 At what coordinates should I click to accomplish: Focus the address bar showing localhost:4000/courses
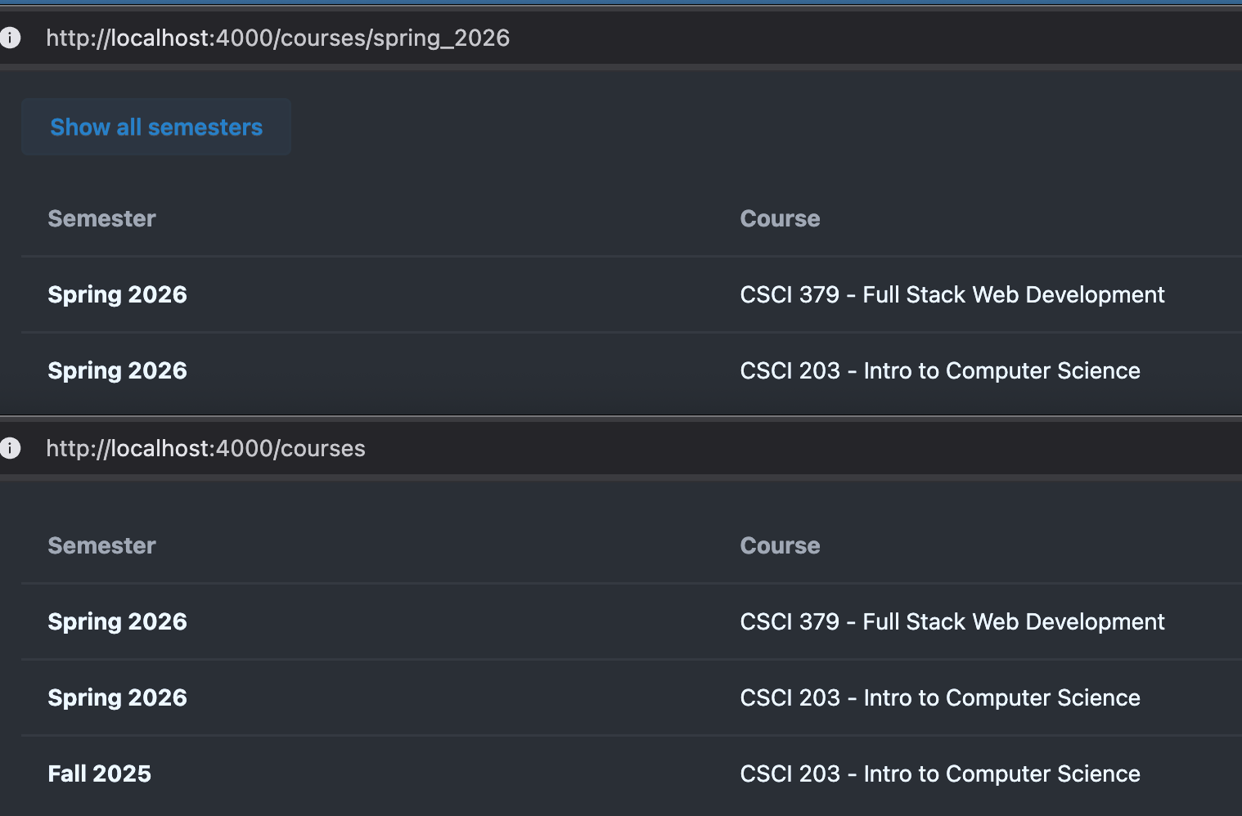(x=205, y=448)
